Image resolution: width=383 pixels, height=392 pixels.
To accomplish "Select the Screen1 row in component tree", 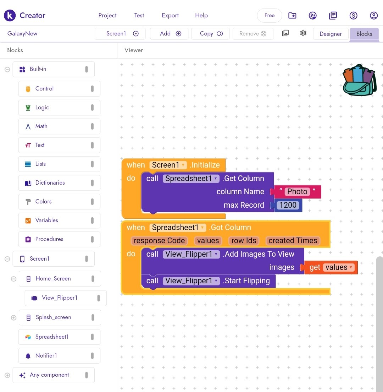I will (x=54, y=259).
